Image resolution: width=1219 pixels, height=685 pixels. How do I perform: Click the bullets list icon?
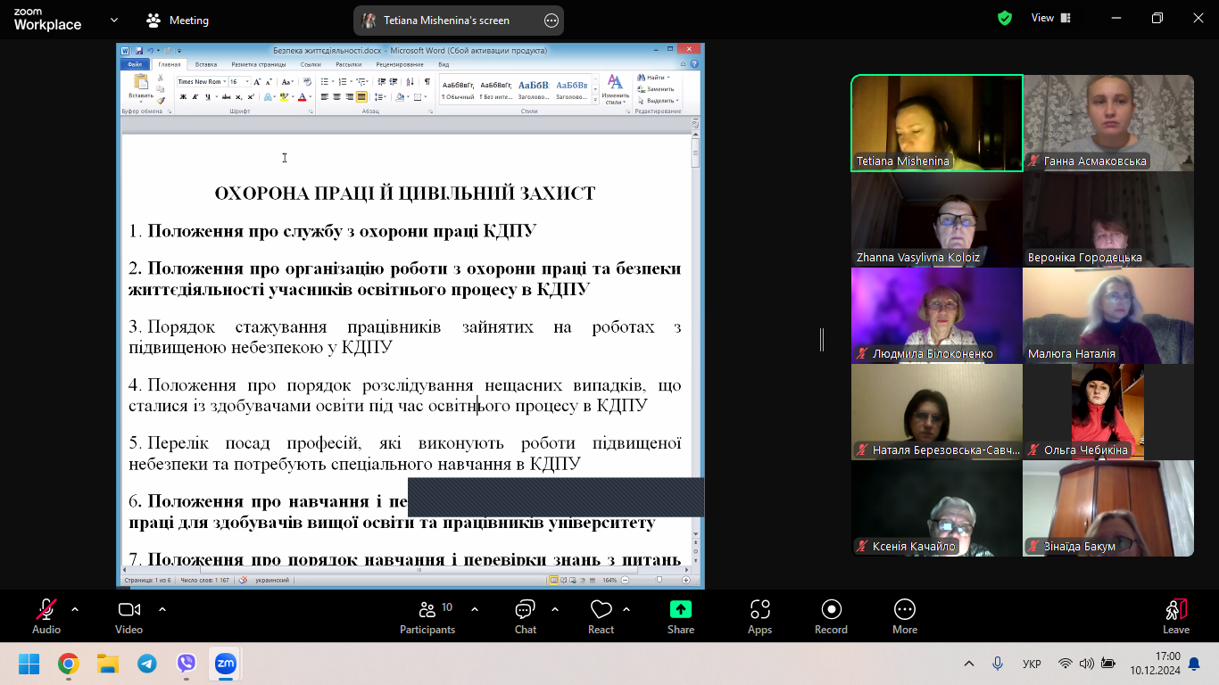coord(325,81)
